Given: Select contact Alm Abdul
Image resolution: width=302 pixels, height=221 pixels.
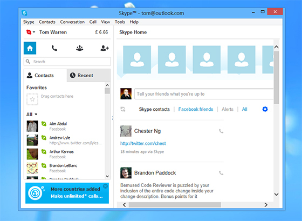Looking at the screenshot, I should click(65, 126).
